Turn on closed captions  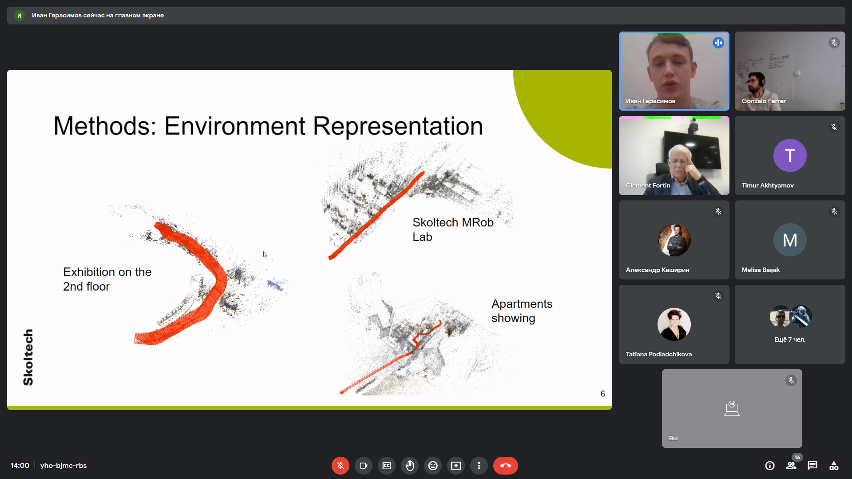click(387, 466)
